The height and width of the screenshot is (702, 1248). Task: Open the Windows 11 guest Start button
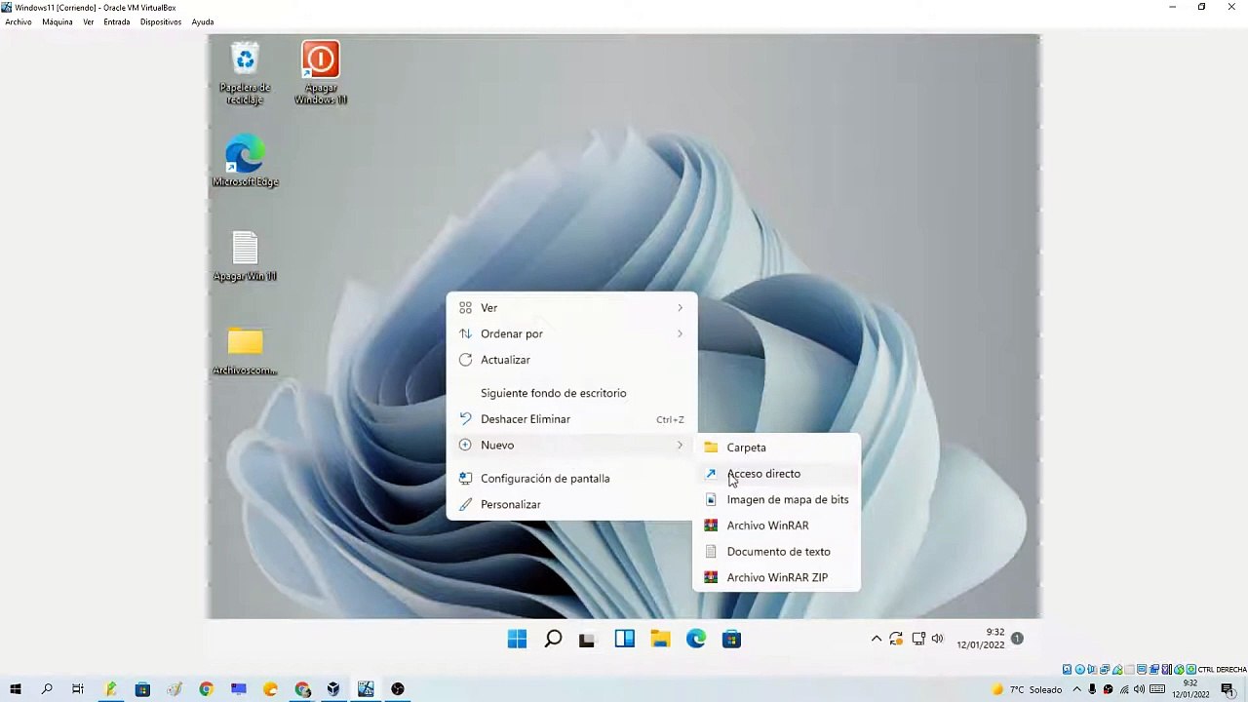click(517, 639)
